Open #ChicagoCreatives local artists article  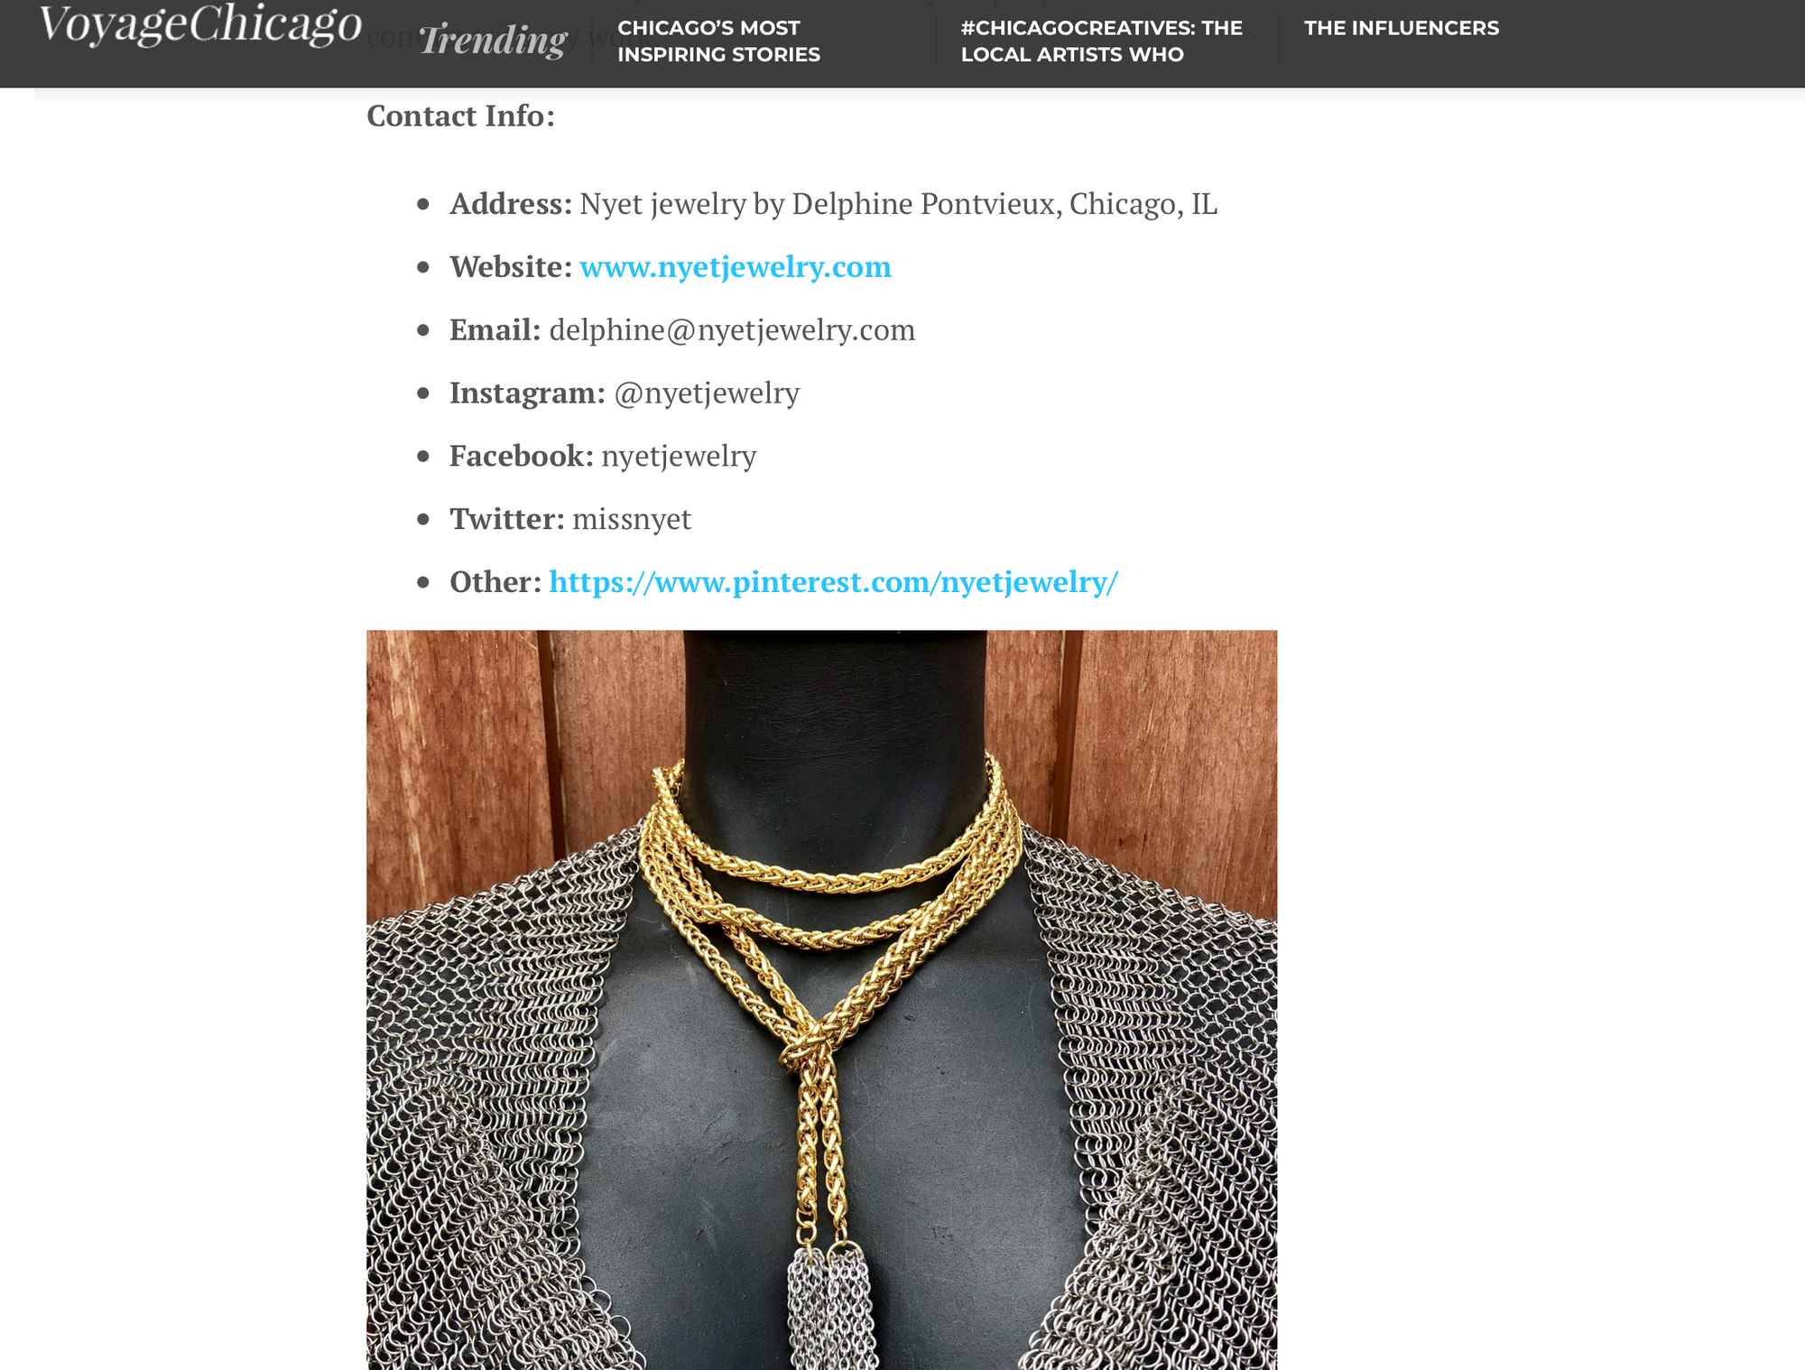(x=1101, y=41)
